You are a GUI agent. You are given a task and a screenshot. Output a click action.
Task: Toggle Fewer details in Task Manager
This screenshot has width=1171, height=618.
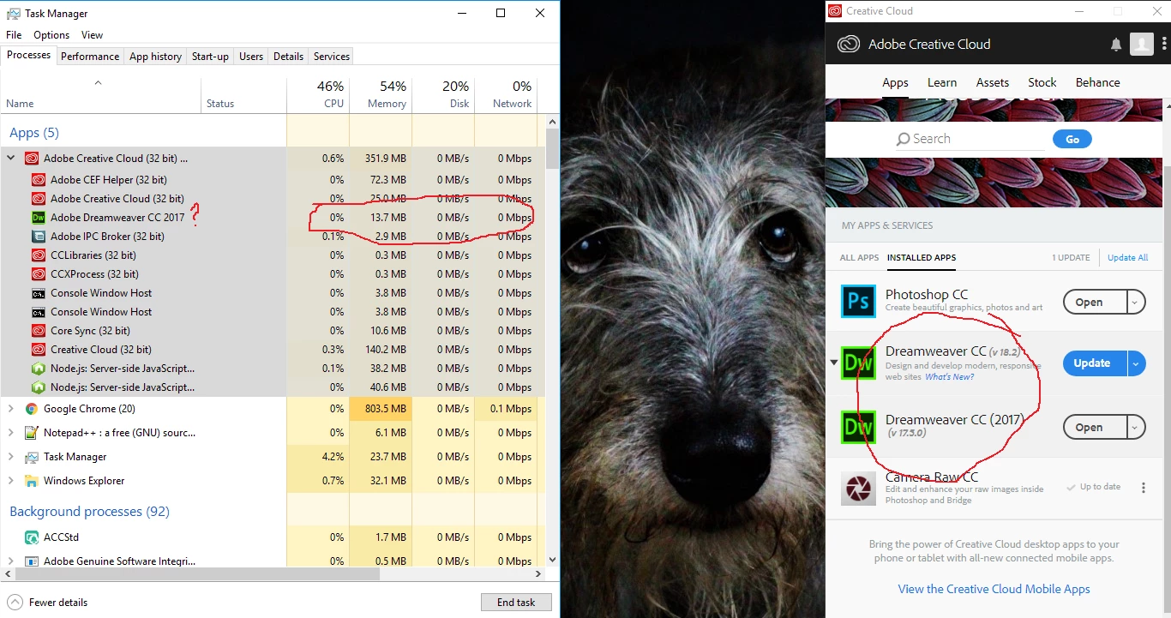coord(48,603)
